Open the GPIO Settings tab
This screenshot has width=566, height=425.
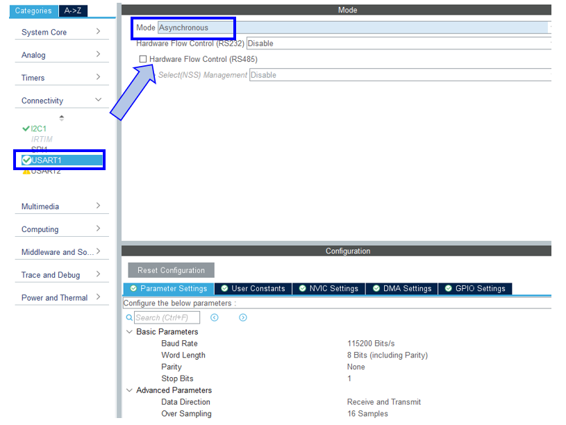(475, 288)
